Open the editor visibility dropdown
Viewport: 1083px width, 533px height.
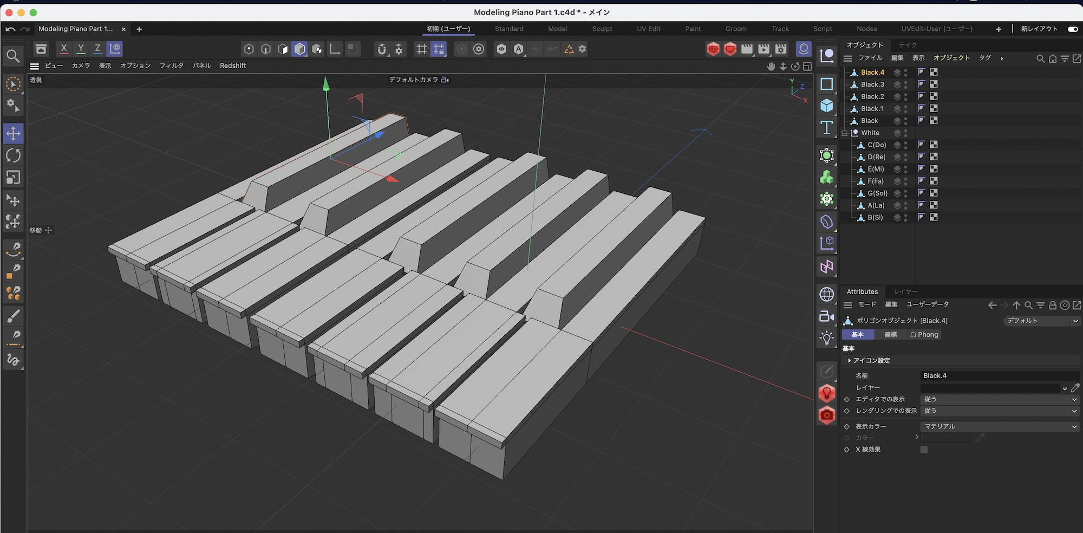[999, 399]
